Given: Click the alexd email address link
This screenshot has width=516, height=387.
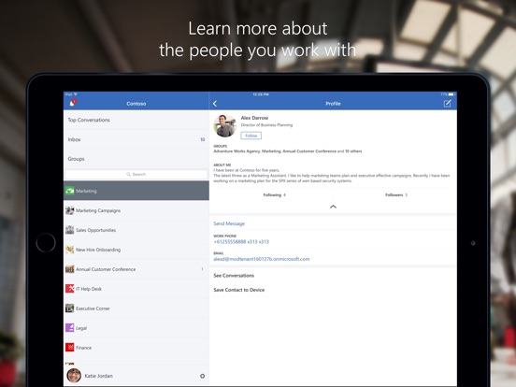Looking at the screenshot, I should pos(262,259).
